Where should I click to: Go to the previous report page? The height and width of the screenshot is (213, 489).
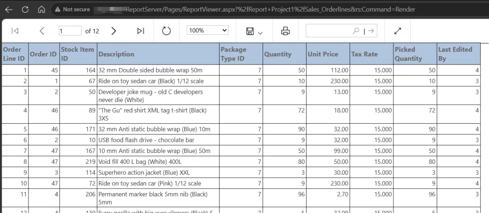coord(42,31)
